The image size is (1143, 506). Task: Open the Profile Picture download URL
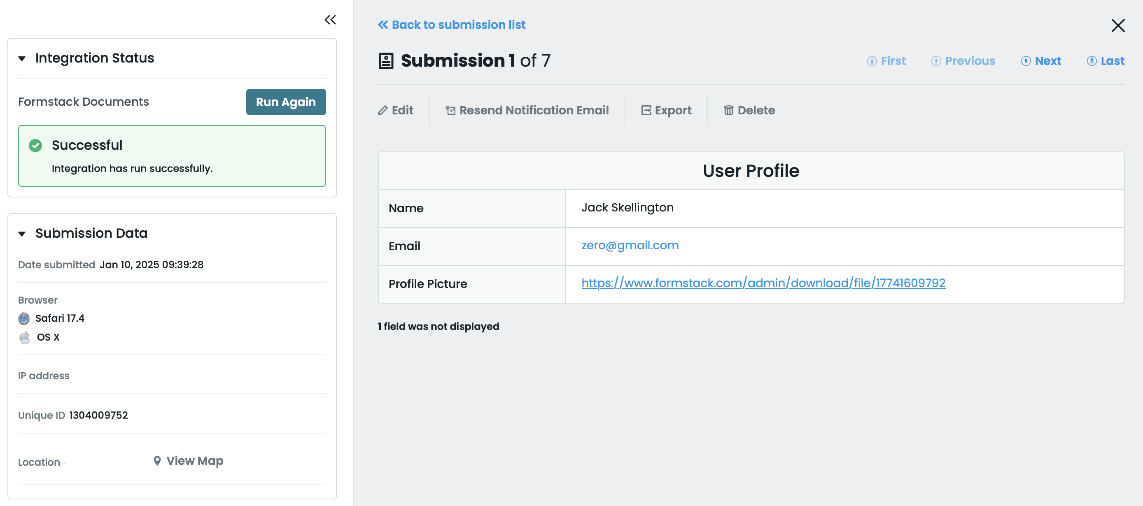763,283
